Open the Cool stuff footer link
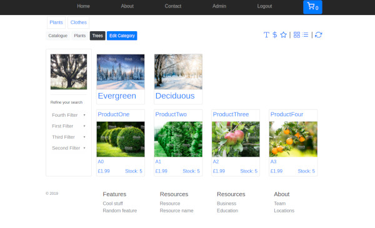Screen dimensions: 375x228 [x=112, y=204]
